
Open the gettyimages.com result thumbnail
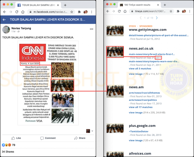tap(115, 31)
